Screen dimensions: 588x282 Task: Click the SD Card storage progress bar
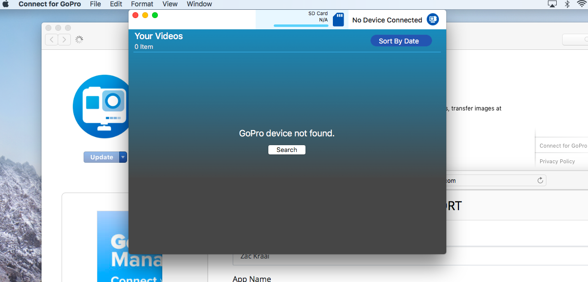tap(301, 25)
